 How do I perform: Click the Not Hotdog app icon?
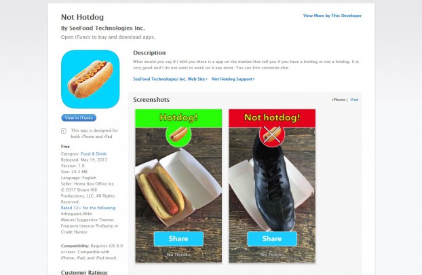click(90, 79)
